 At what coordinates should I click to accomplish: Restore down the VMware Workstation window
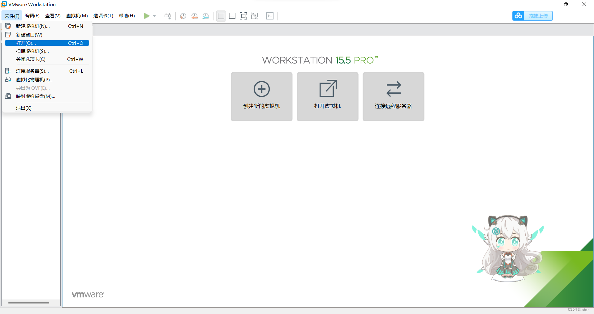click(x=566, y=4)
